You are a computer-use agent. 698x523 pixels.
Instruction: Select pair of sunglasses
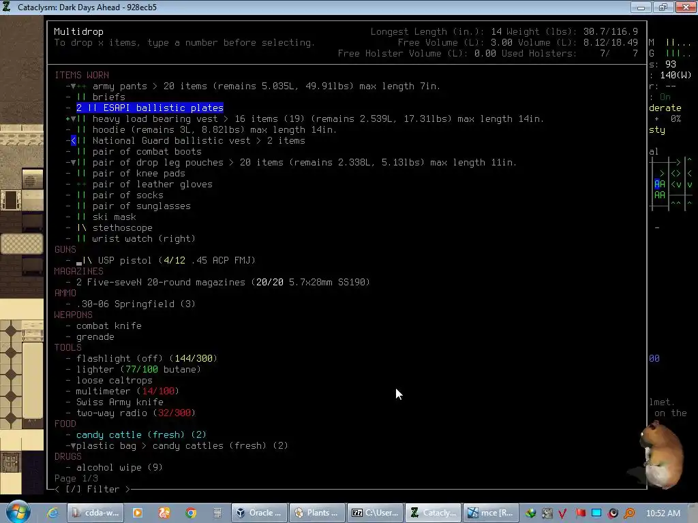(x=142, y=206)
